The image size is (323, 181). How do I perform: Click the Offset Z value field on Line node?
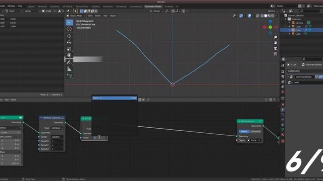coord(10,163)
